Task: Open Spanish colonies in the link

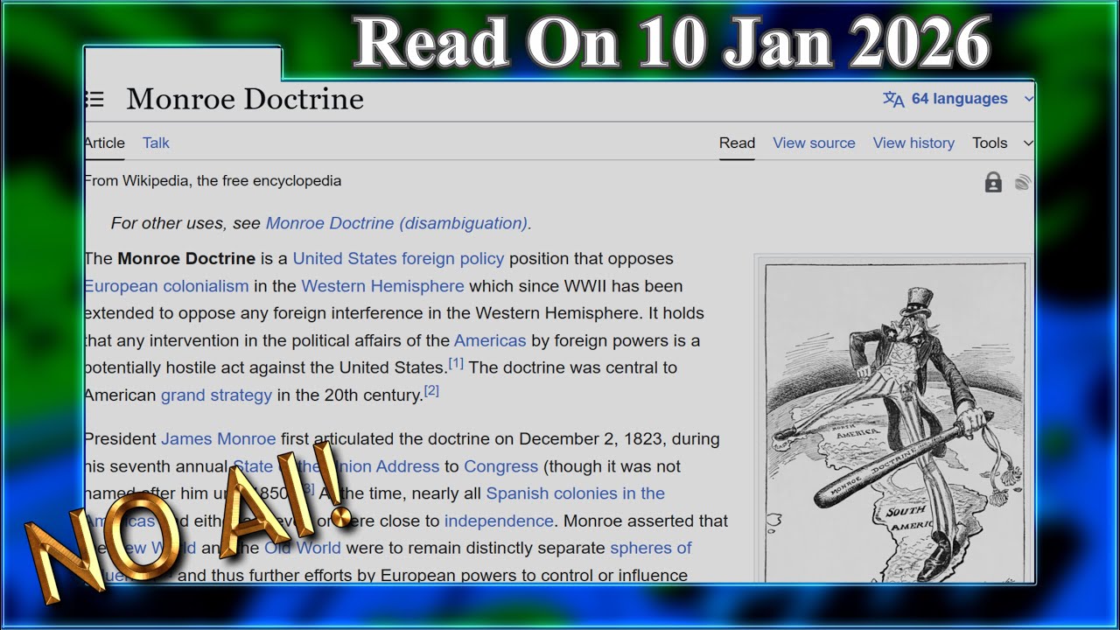Action: [575, 493]
